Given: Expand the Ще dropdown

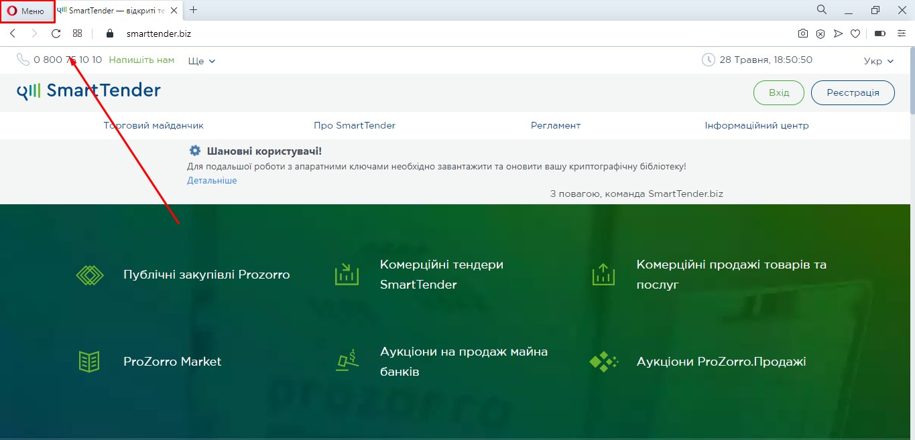Looking at the screenshot, I should [x=202, y=61].
